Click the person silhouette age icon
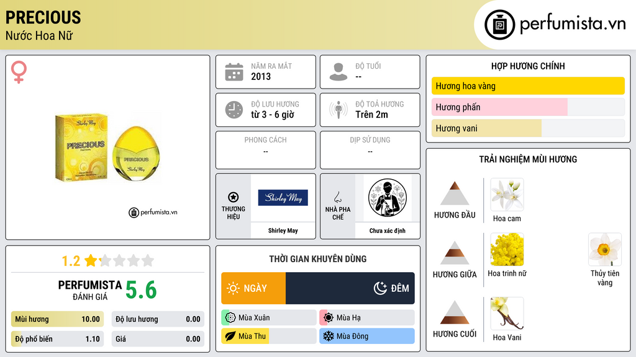636x357 pixels. 338,72
